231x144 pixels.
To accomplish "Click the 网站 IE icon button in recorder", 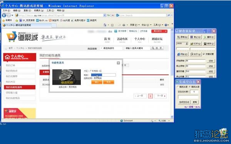I will click(x=182, y=54).
